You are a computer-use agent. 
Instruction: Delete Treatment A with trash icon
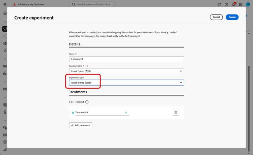click(176, 113)
